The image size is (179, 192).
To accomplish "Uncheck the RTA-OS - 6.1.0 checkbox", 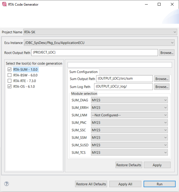I will coord(9,86).
